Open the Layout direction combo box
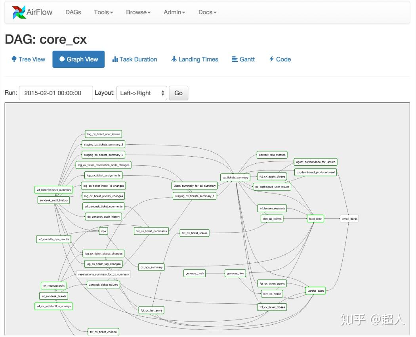This screenshot has width=416, height=337. (x=141, y=93)
